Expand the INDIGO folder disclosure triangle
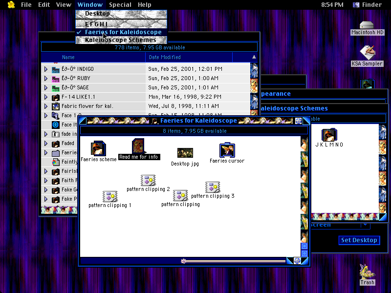The image size is (391, 293). point(46,69)
